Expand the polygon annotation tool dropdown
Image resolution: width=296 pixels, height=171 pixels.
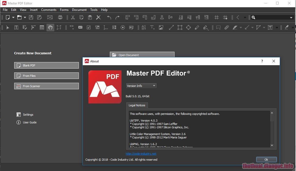tap(264, 28)
